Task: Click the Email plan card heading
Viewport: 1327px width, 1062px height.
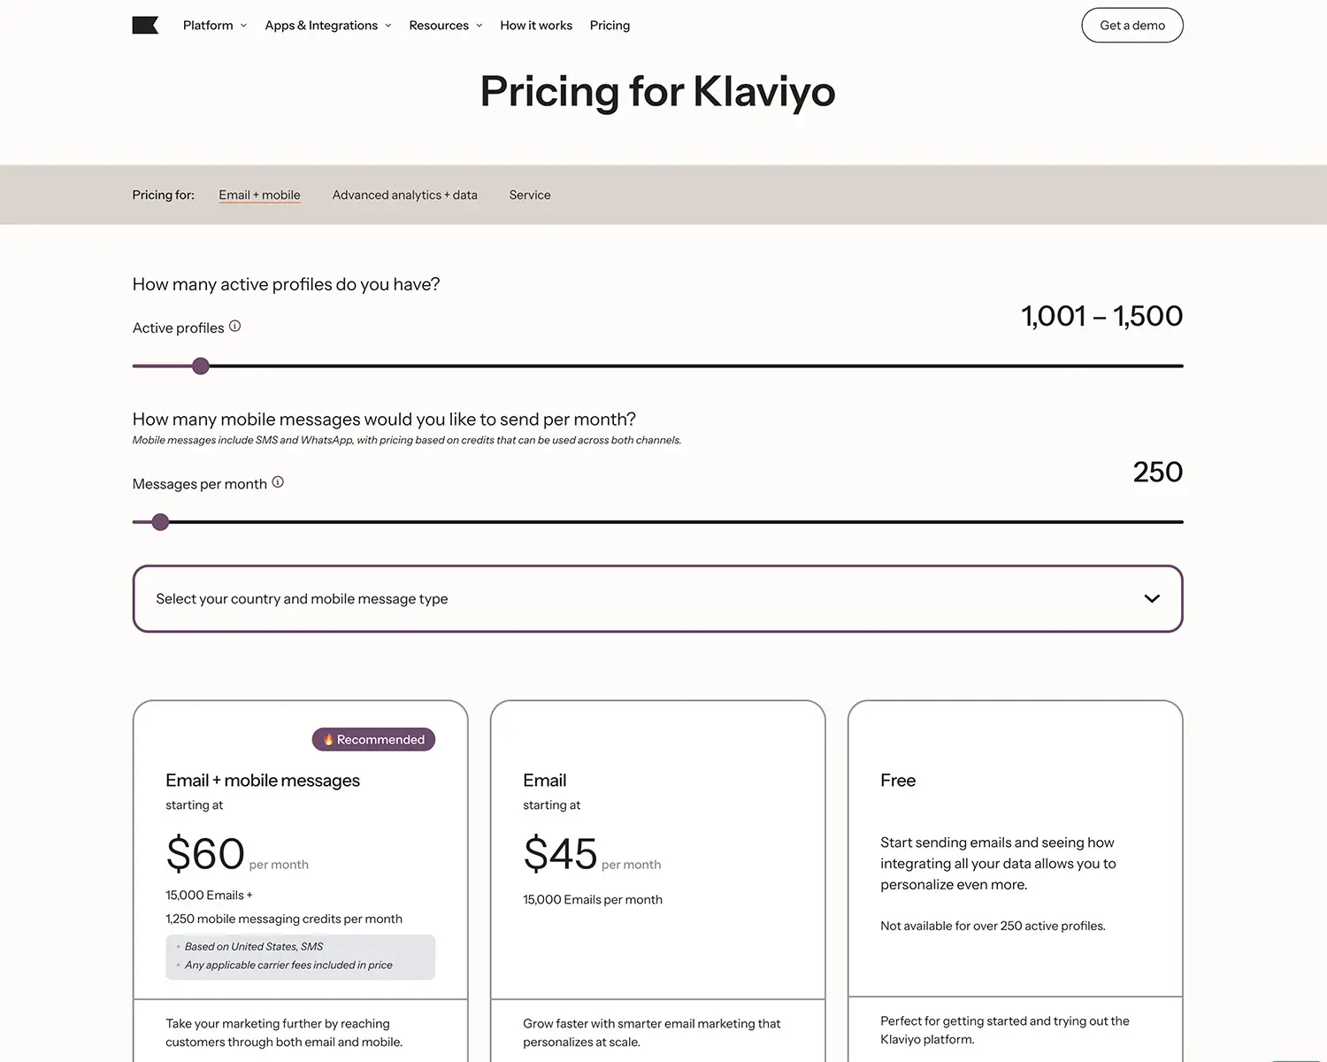Action: [x=544, y=781]
